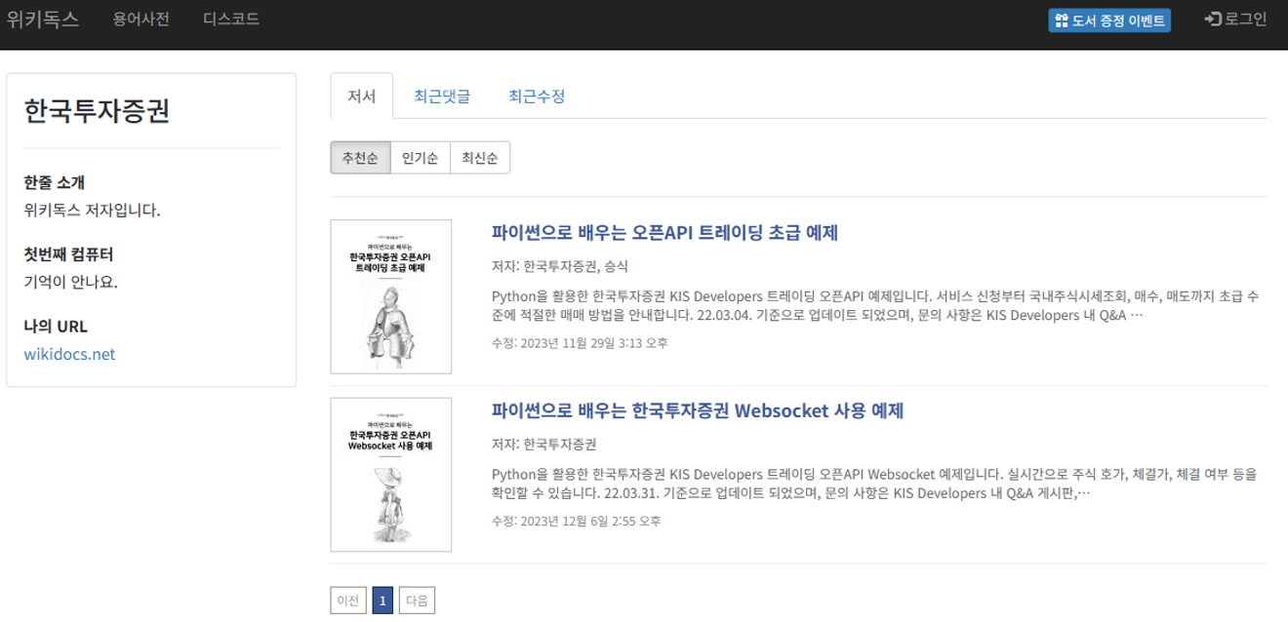Click the 이전 pagination button
The image size is (1288, 622).
348,601
